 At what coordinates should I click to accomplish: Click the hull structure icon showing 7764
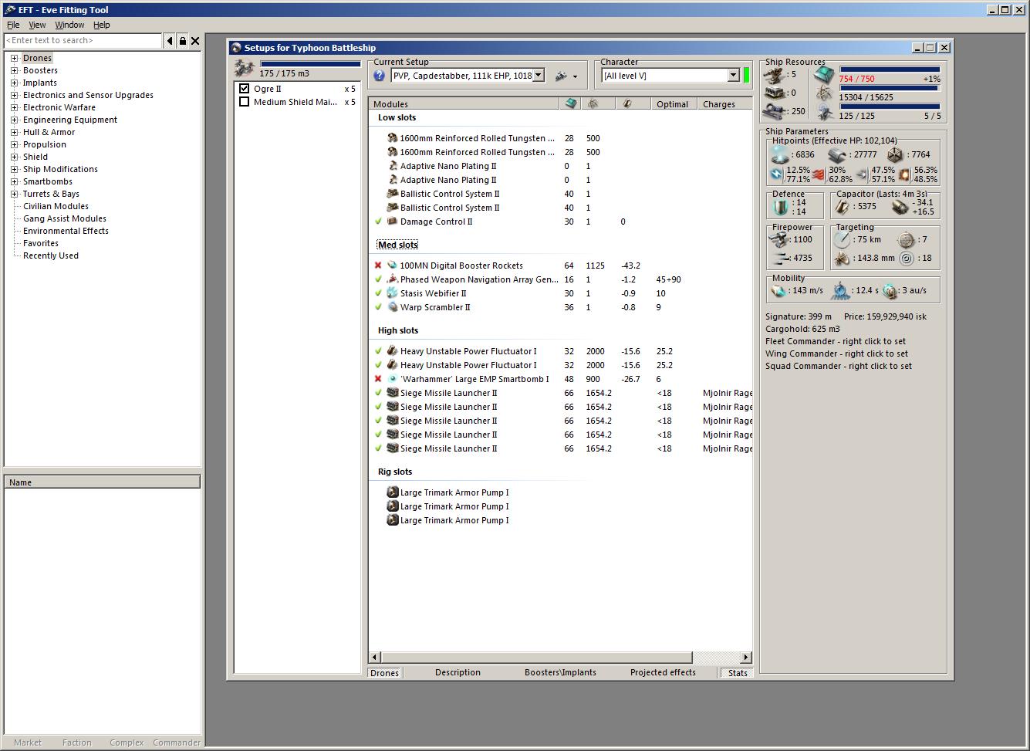click(895, 154)
